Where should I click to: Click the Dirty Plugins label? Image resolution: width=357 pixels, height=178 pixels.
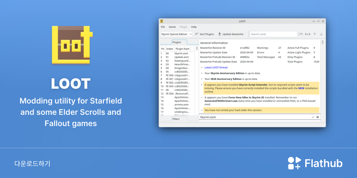point(295,57)
